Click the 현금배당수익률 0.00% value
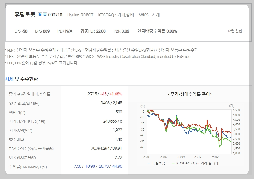Image resolution: width=254 pixels, height=179 pixels. [157, 31]
